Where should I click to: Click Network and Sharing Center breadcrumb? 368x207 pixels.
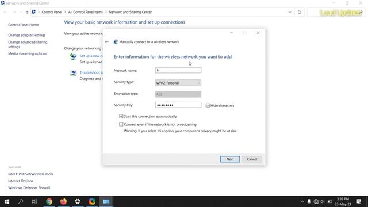(131, 12)
